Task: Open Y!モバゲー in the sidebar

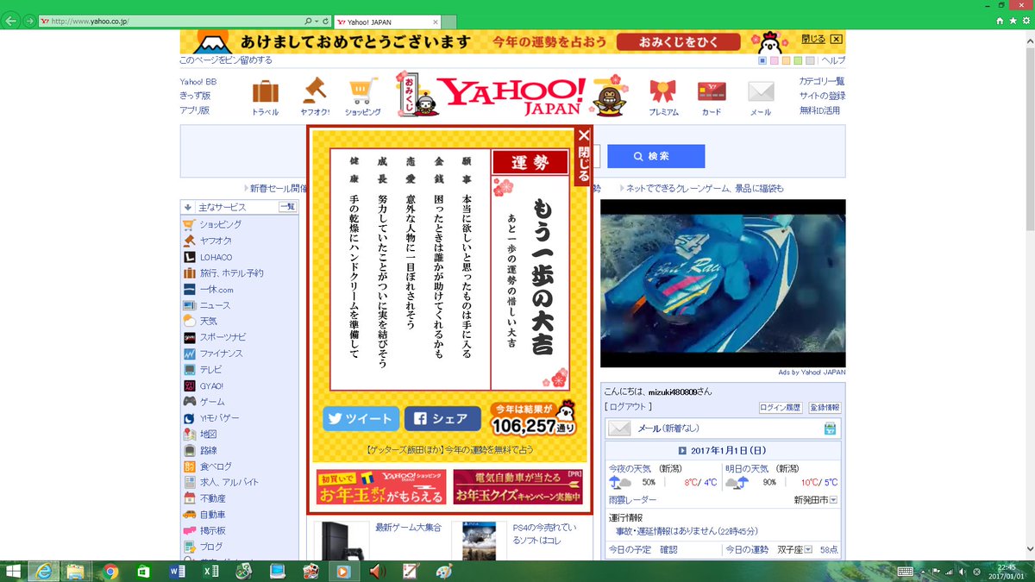Action: click(x=220, y=418)
